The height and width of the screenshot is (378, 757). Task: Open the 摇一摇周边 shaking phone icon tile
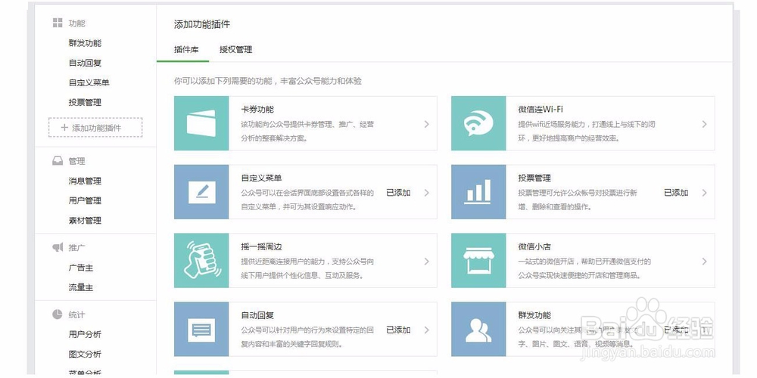coord(201,261)
